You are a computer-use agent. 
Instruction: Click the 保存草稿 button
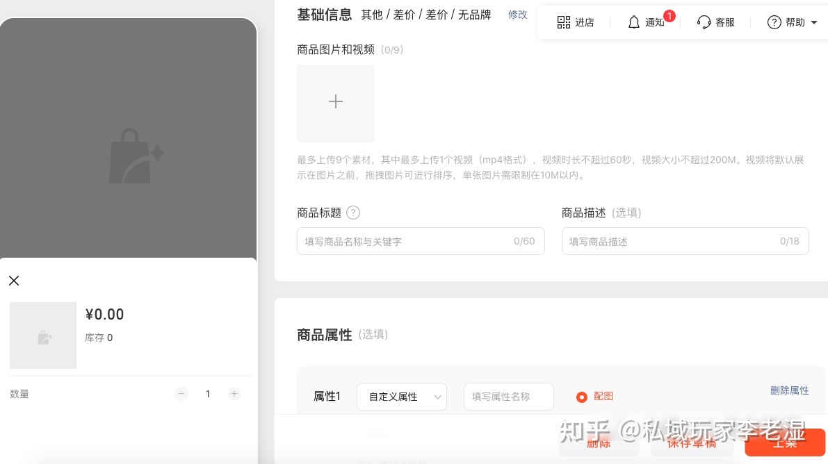[691, 442]
